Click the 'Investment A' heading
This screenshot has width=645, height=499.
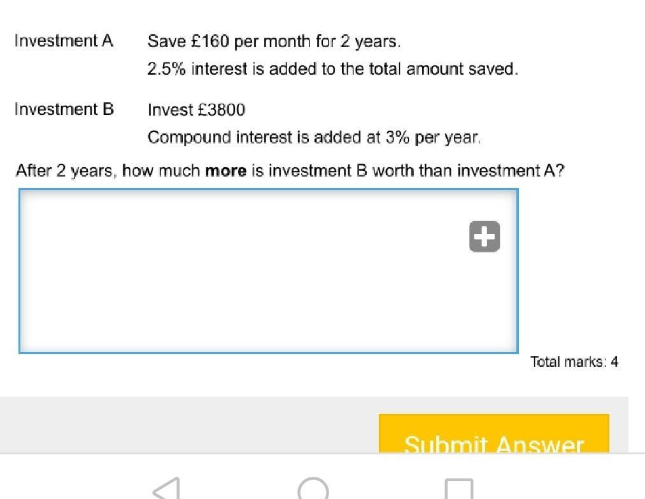tap(64, 41)
